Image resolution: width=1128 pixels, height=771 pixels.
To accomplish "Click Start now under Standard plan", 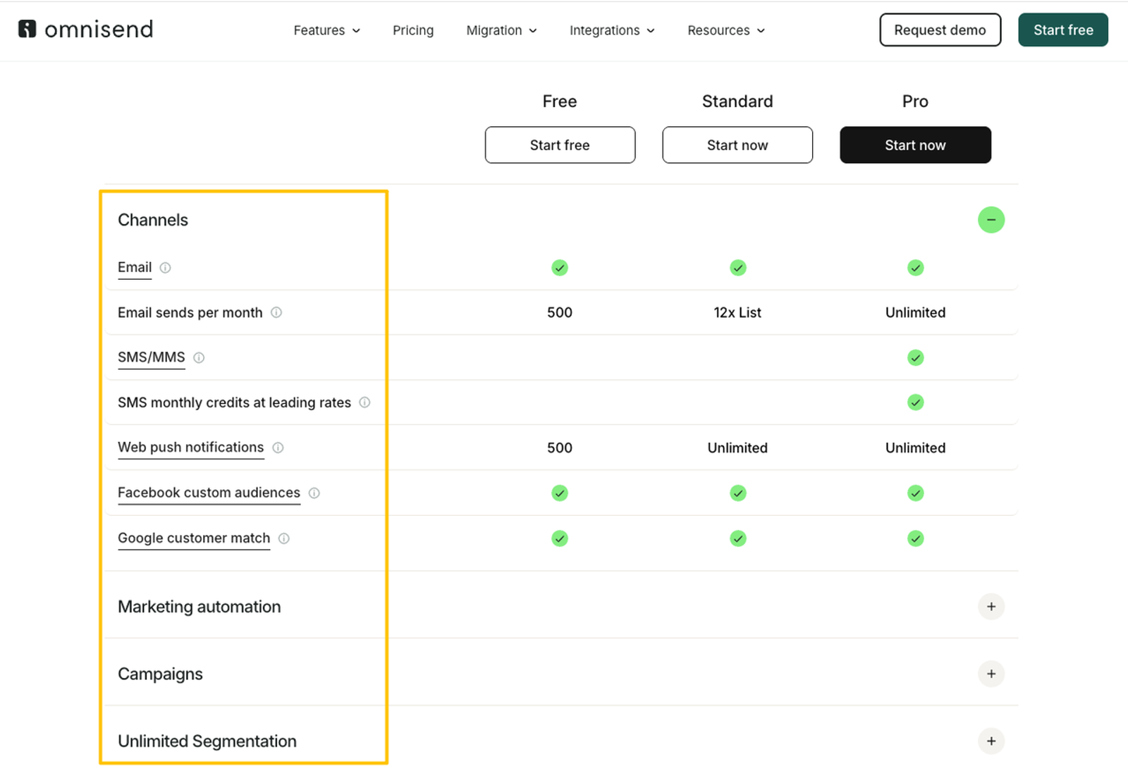I will pos(737,145).
